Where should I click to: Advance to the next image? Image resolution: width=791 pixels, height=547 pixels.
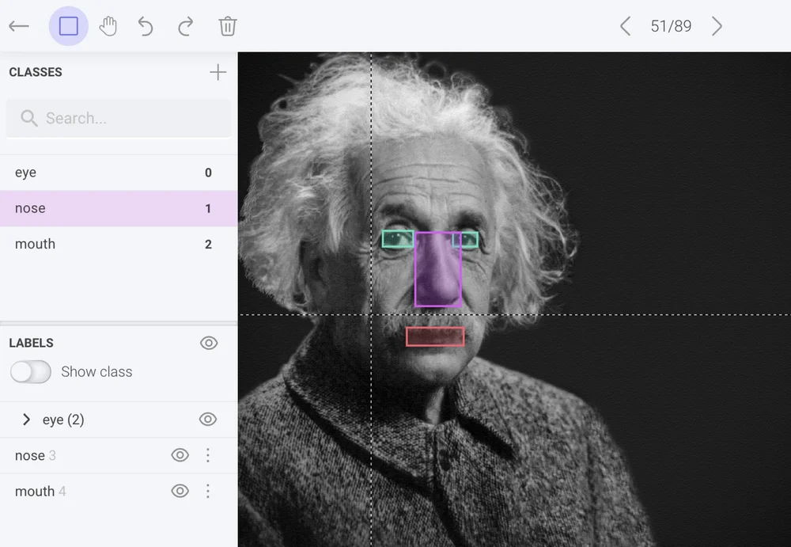click(717, 26)
